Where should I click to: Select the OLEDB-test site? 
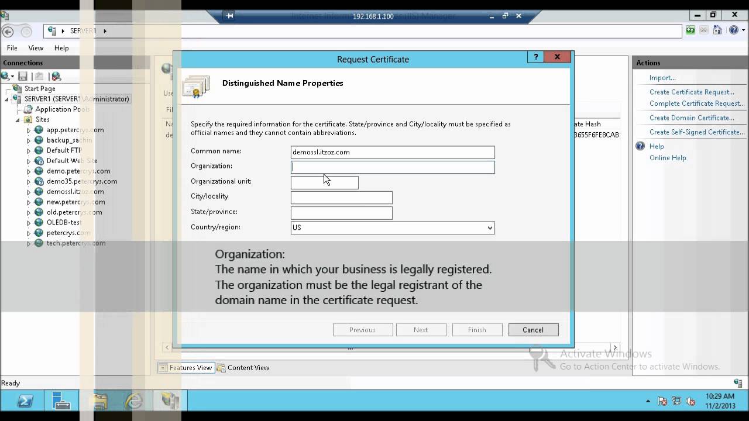click(x=64, y=223)
